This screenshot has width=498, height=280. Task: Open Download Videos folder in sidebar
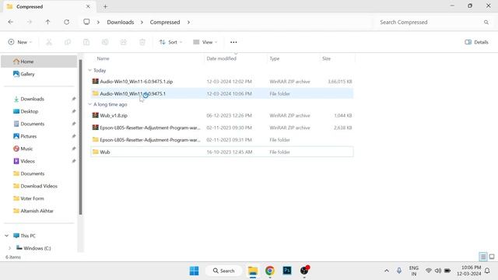(39, 186)
